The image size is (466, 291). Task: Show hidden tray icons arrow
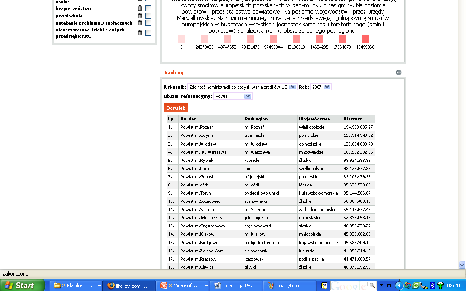(x=399, y=286)
